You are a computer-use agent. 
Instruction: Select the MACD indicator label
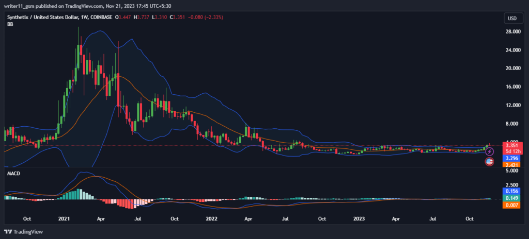pos(12,173)
